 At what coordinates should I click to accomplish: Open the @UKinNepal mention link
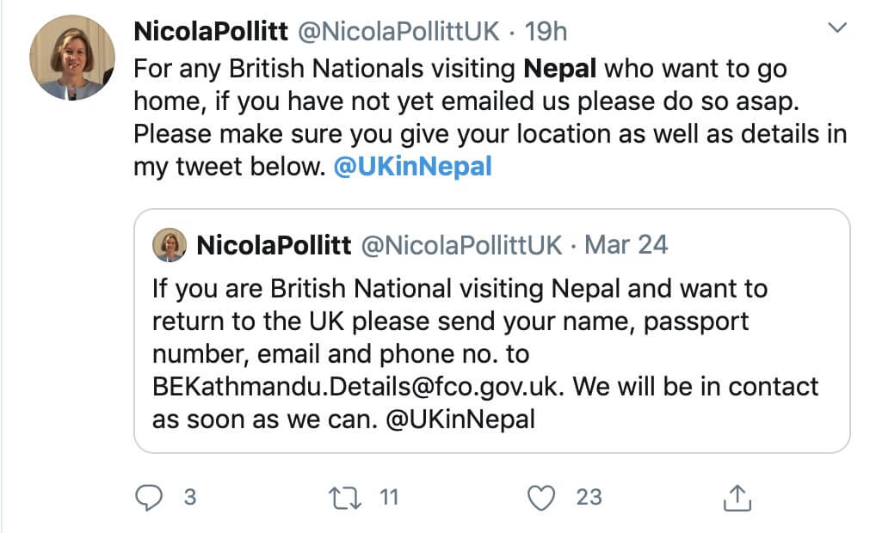(x=412, y=167)
